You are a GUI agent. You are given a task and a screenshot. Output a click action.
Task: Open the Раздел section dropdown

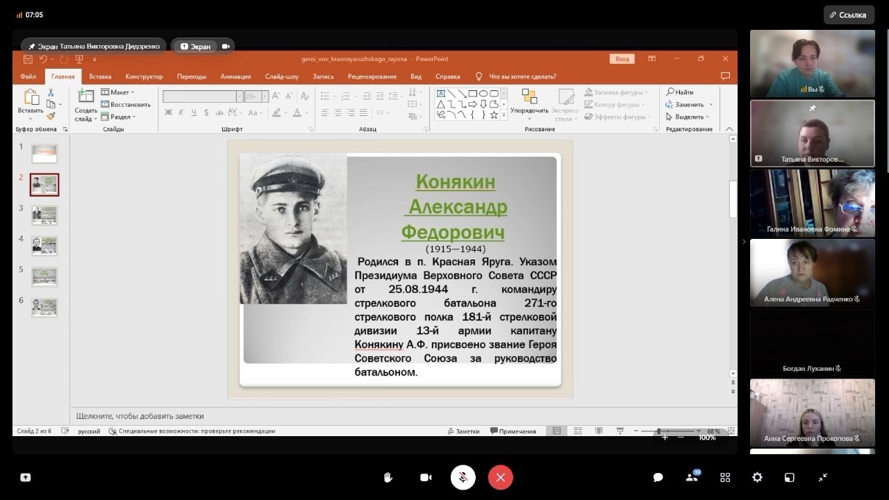[x=117, y=117]
